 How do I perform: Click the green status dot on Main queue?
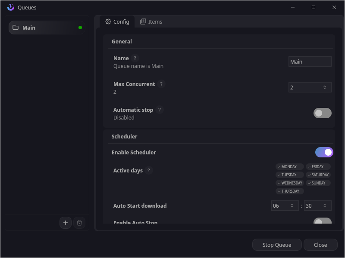tap(80, 28)
